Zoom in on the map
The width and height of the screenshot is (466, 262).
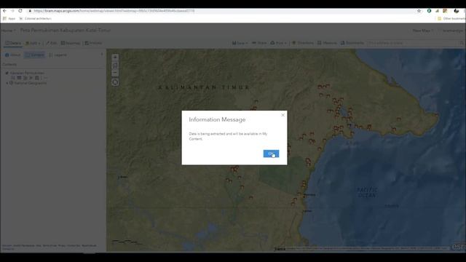click(115, 57)
